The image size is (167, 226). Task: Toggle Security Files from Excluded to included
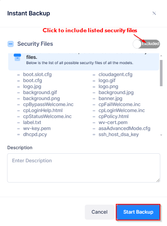146,44
